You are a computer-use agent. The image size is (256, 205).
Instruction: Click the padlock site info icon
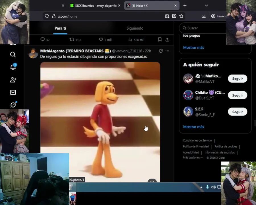54,16
